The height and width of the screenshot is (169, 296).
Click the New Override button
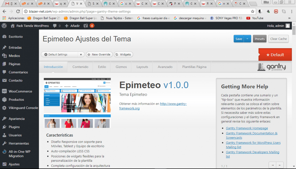99,55
